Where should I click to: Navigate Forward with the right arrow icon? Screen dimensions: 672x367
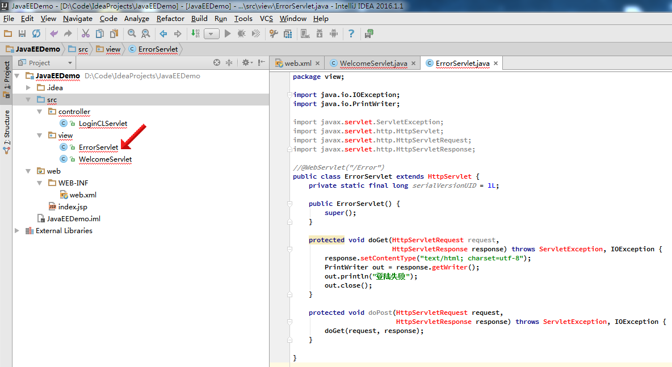[178, 33]
